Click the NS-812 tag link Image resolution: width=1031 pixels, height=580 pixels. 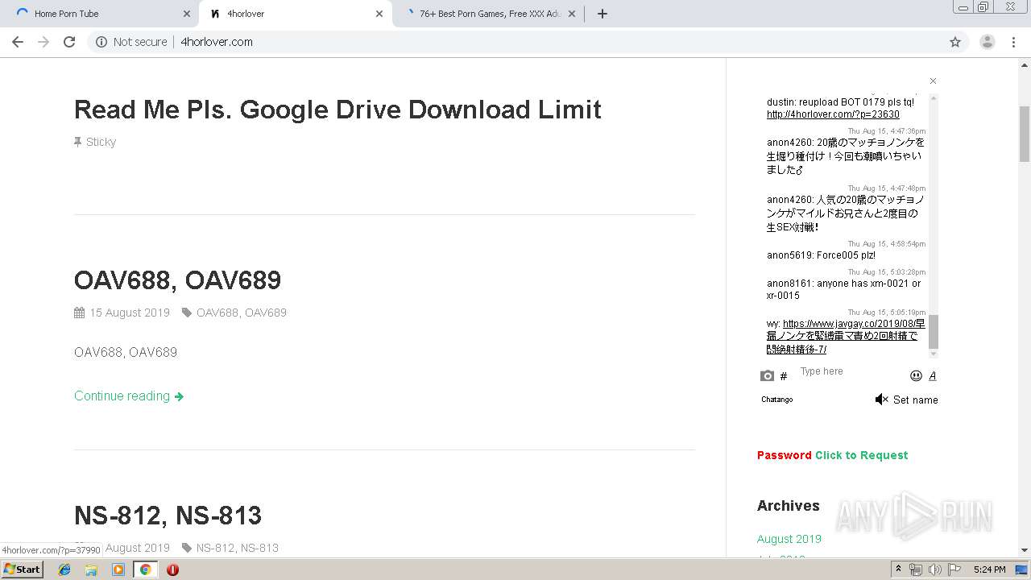[x=215, y=548]
